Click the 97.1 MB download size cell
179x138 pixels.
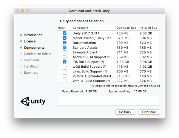click(x=123, y=38)
